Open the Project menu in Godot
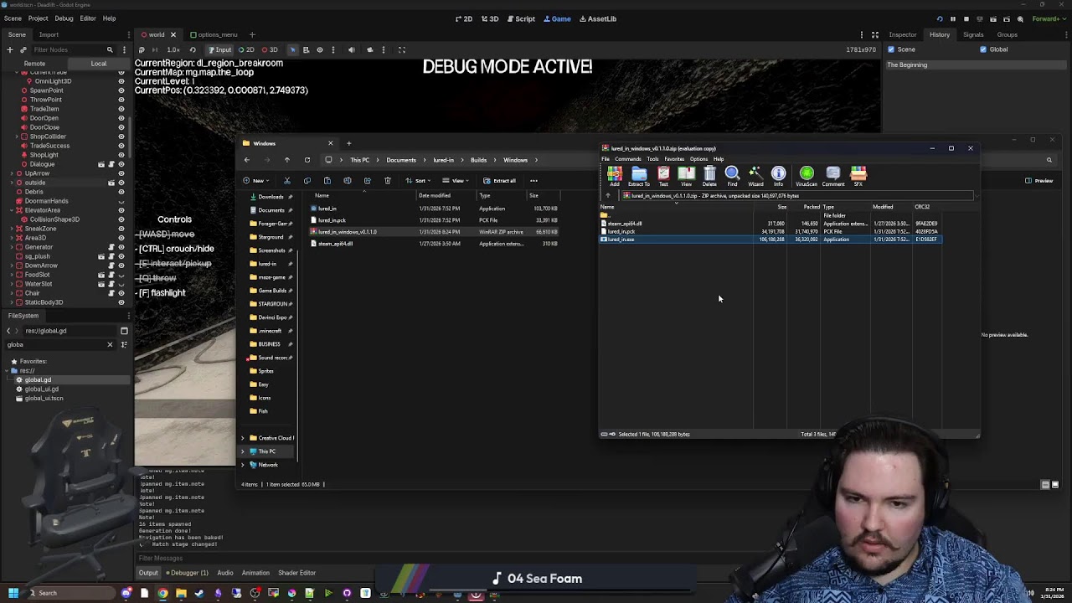This screenshot has height=603, width=1072. coord(38,18)
